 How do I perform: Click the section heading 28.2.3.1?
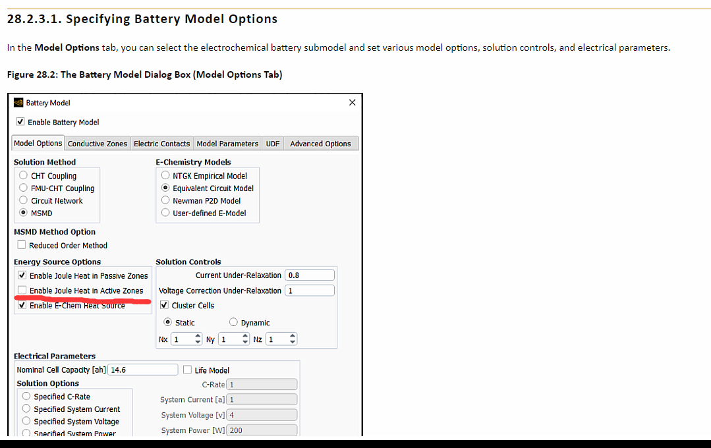point(142,19)
